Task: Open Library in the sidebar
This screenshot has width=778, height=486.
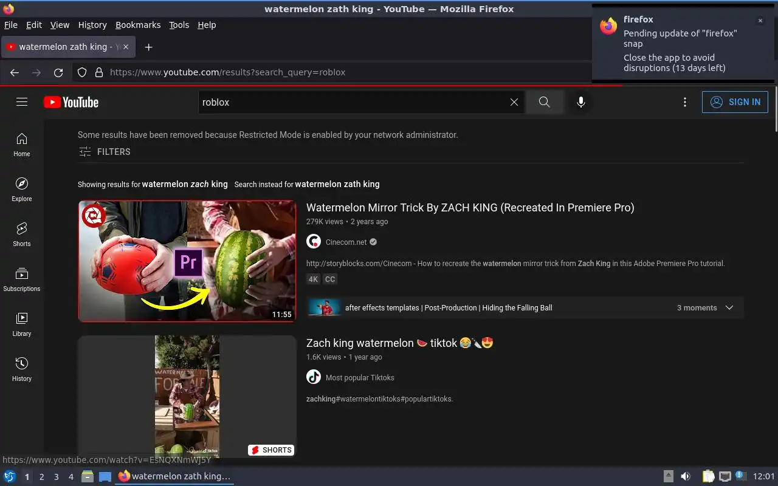Action: tap(22, 325)
